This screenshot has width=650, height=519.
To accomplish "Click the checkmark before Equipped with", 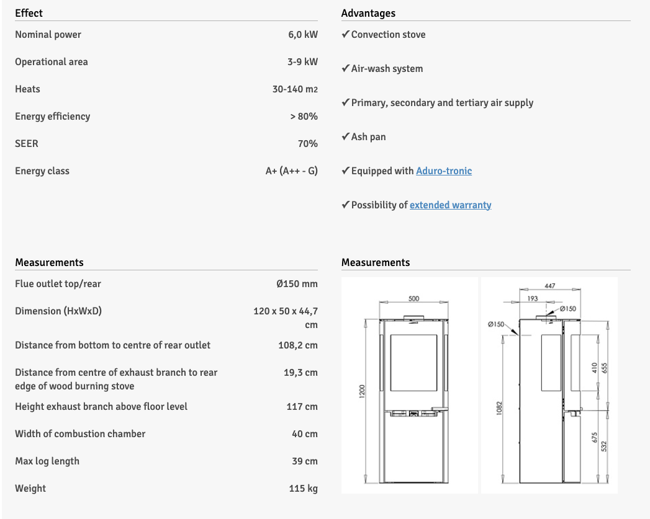I will (x=345, y=171).
